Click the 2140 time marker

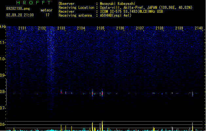tap(199, 28)
